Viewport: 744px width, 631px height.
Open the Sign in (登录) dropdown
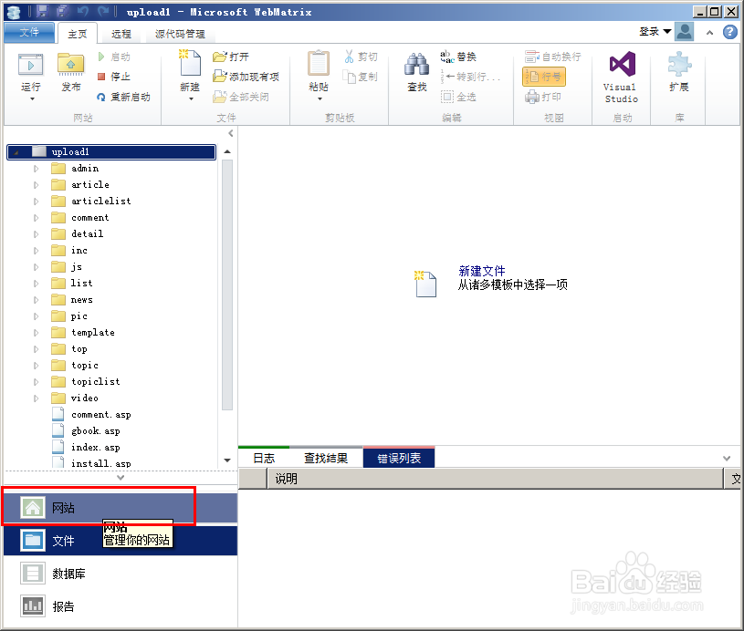tap(655, 32)
